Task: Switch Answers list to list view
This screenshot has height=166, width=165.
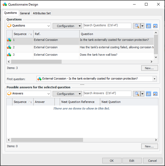Action: 148,94
